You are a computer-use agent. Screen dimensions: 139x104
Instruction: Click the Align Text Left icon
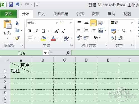(80, 30)
